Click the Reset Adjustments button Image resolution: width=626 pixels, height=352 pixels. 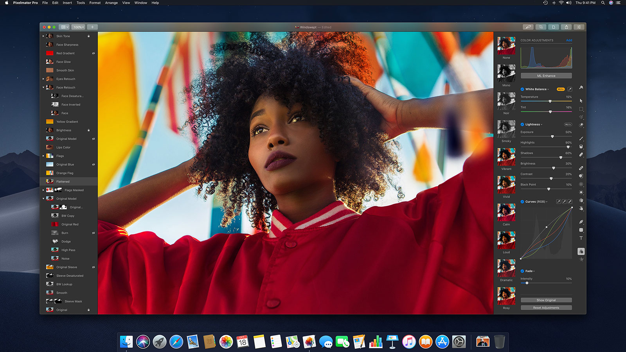click(546, 308)
